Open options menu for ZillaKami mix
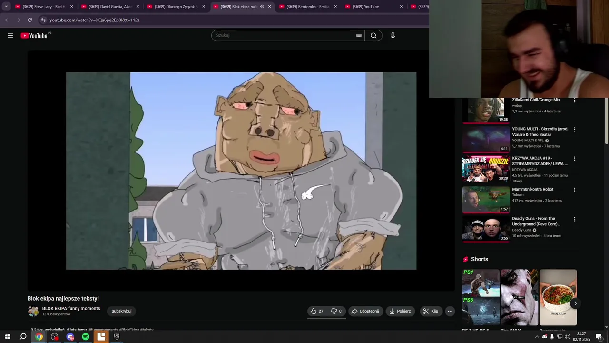This screenshot has height=343, width=609. [x=574, y=101]
